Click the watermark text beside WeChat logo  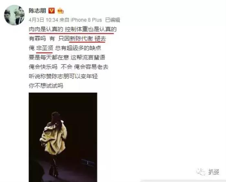click(x=213, y=172)
